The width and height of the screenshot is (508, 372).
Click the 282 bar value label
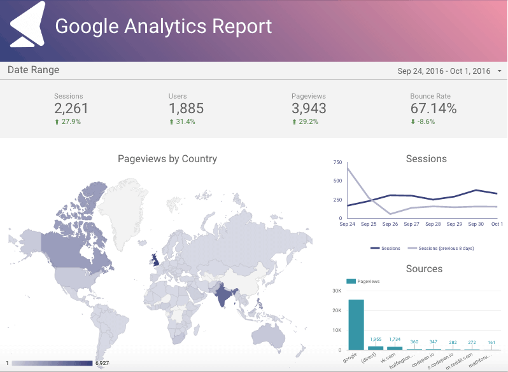tap(453, 342)
